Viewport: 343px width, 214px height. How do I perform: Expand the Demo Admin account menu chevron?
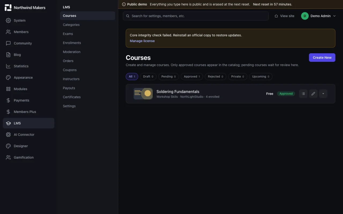pyautogui.click(x=334, y=16)
